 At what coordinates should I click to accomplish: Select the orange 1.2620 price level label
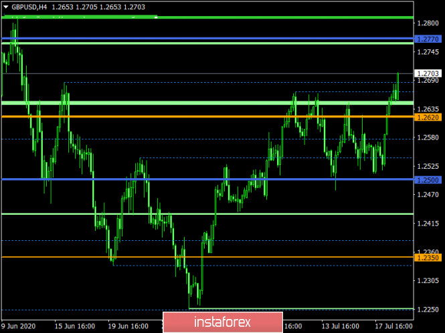(x=428, y=117)
